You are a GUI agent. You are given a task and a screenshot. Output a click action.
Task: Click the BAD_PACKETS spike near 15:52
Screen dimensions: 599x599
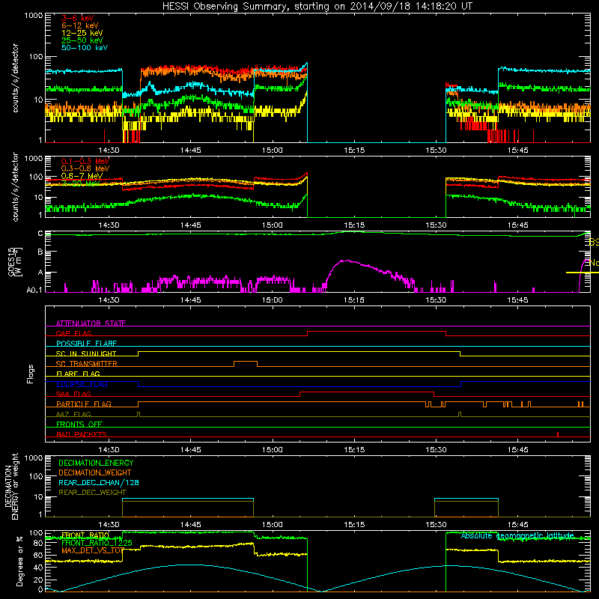point(558,434)
